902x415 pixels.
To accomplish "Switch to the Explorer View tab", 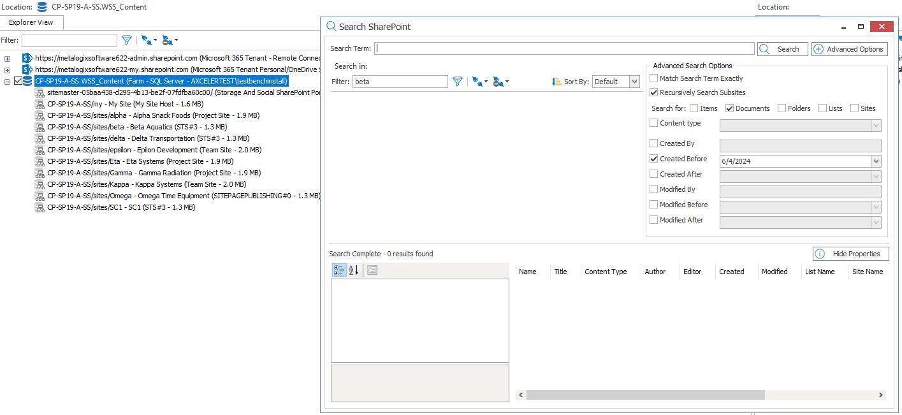I will 31,22.
